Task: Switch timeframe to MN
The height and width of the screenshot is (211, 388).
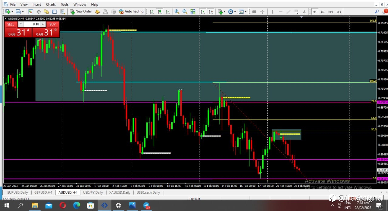Action: [330, 12]
